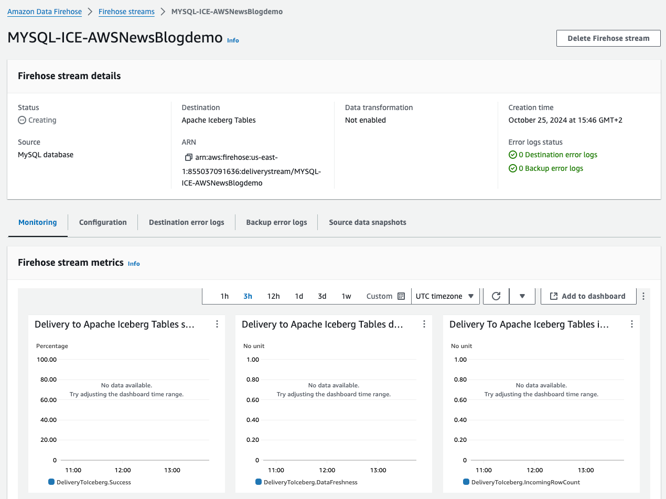The height and width of the screenshot is (499, 666).
Task: Open the Info link next to the stream title
Action: pyautogui.click(x=233, y=40)
